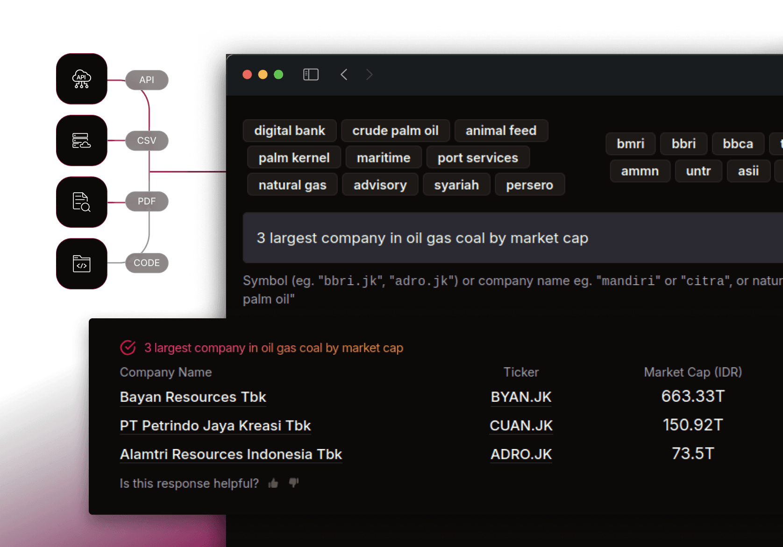
Task: Pick the ammn ticker chip
Action: pyautogui.click(x=640, y=171)
